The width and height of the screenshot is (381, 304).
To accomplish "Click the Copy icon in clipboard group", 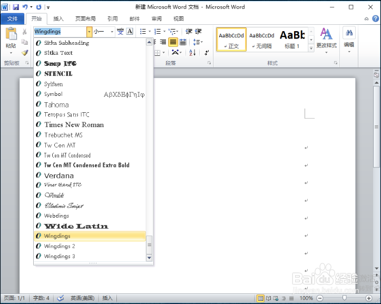I will (25, 42).
